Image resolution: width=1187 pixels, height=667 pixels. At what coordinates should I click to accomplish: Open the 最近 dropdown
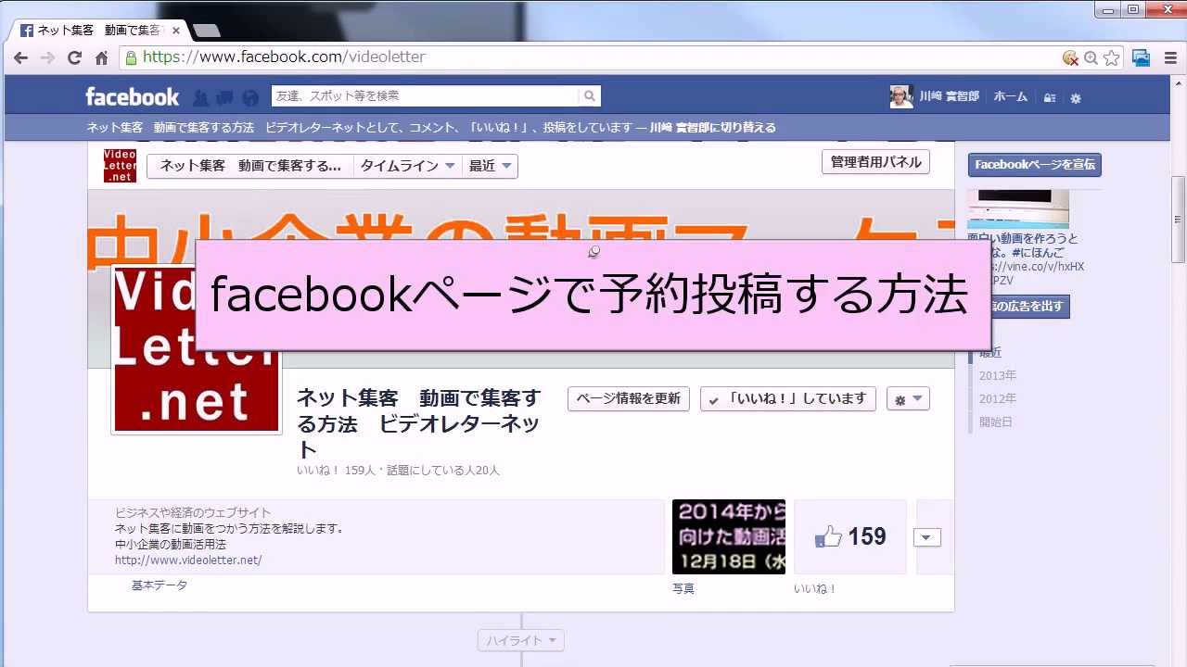pos(490,167)
